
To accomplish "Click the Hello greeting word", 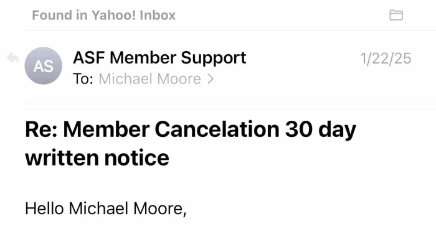I will (44, 209).
